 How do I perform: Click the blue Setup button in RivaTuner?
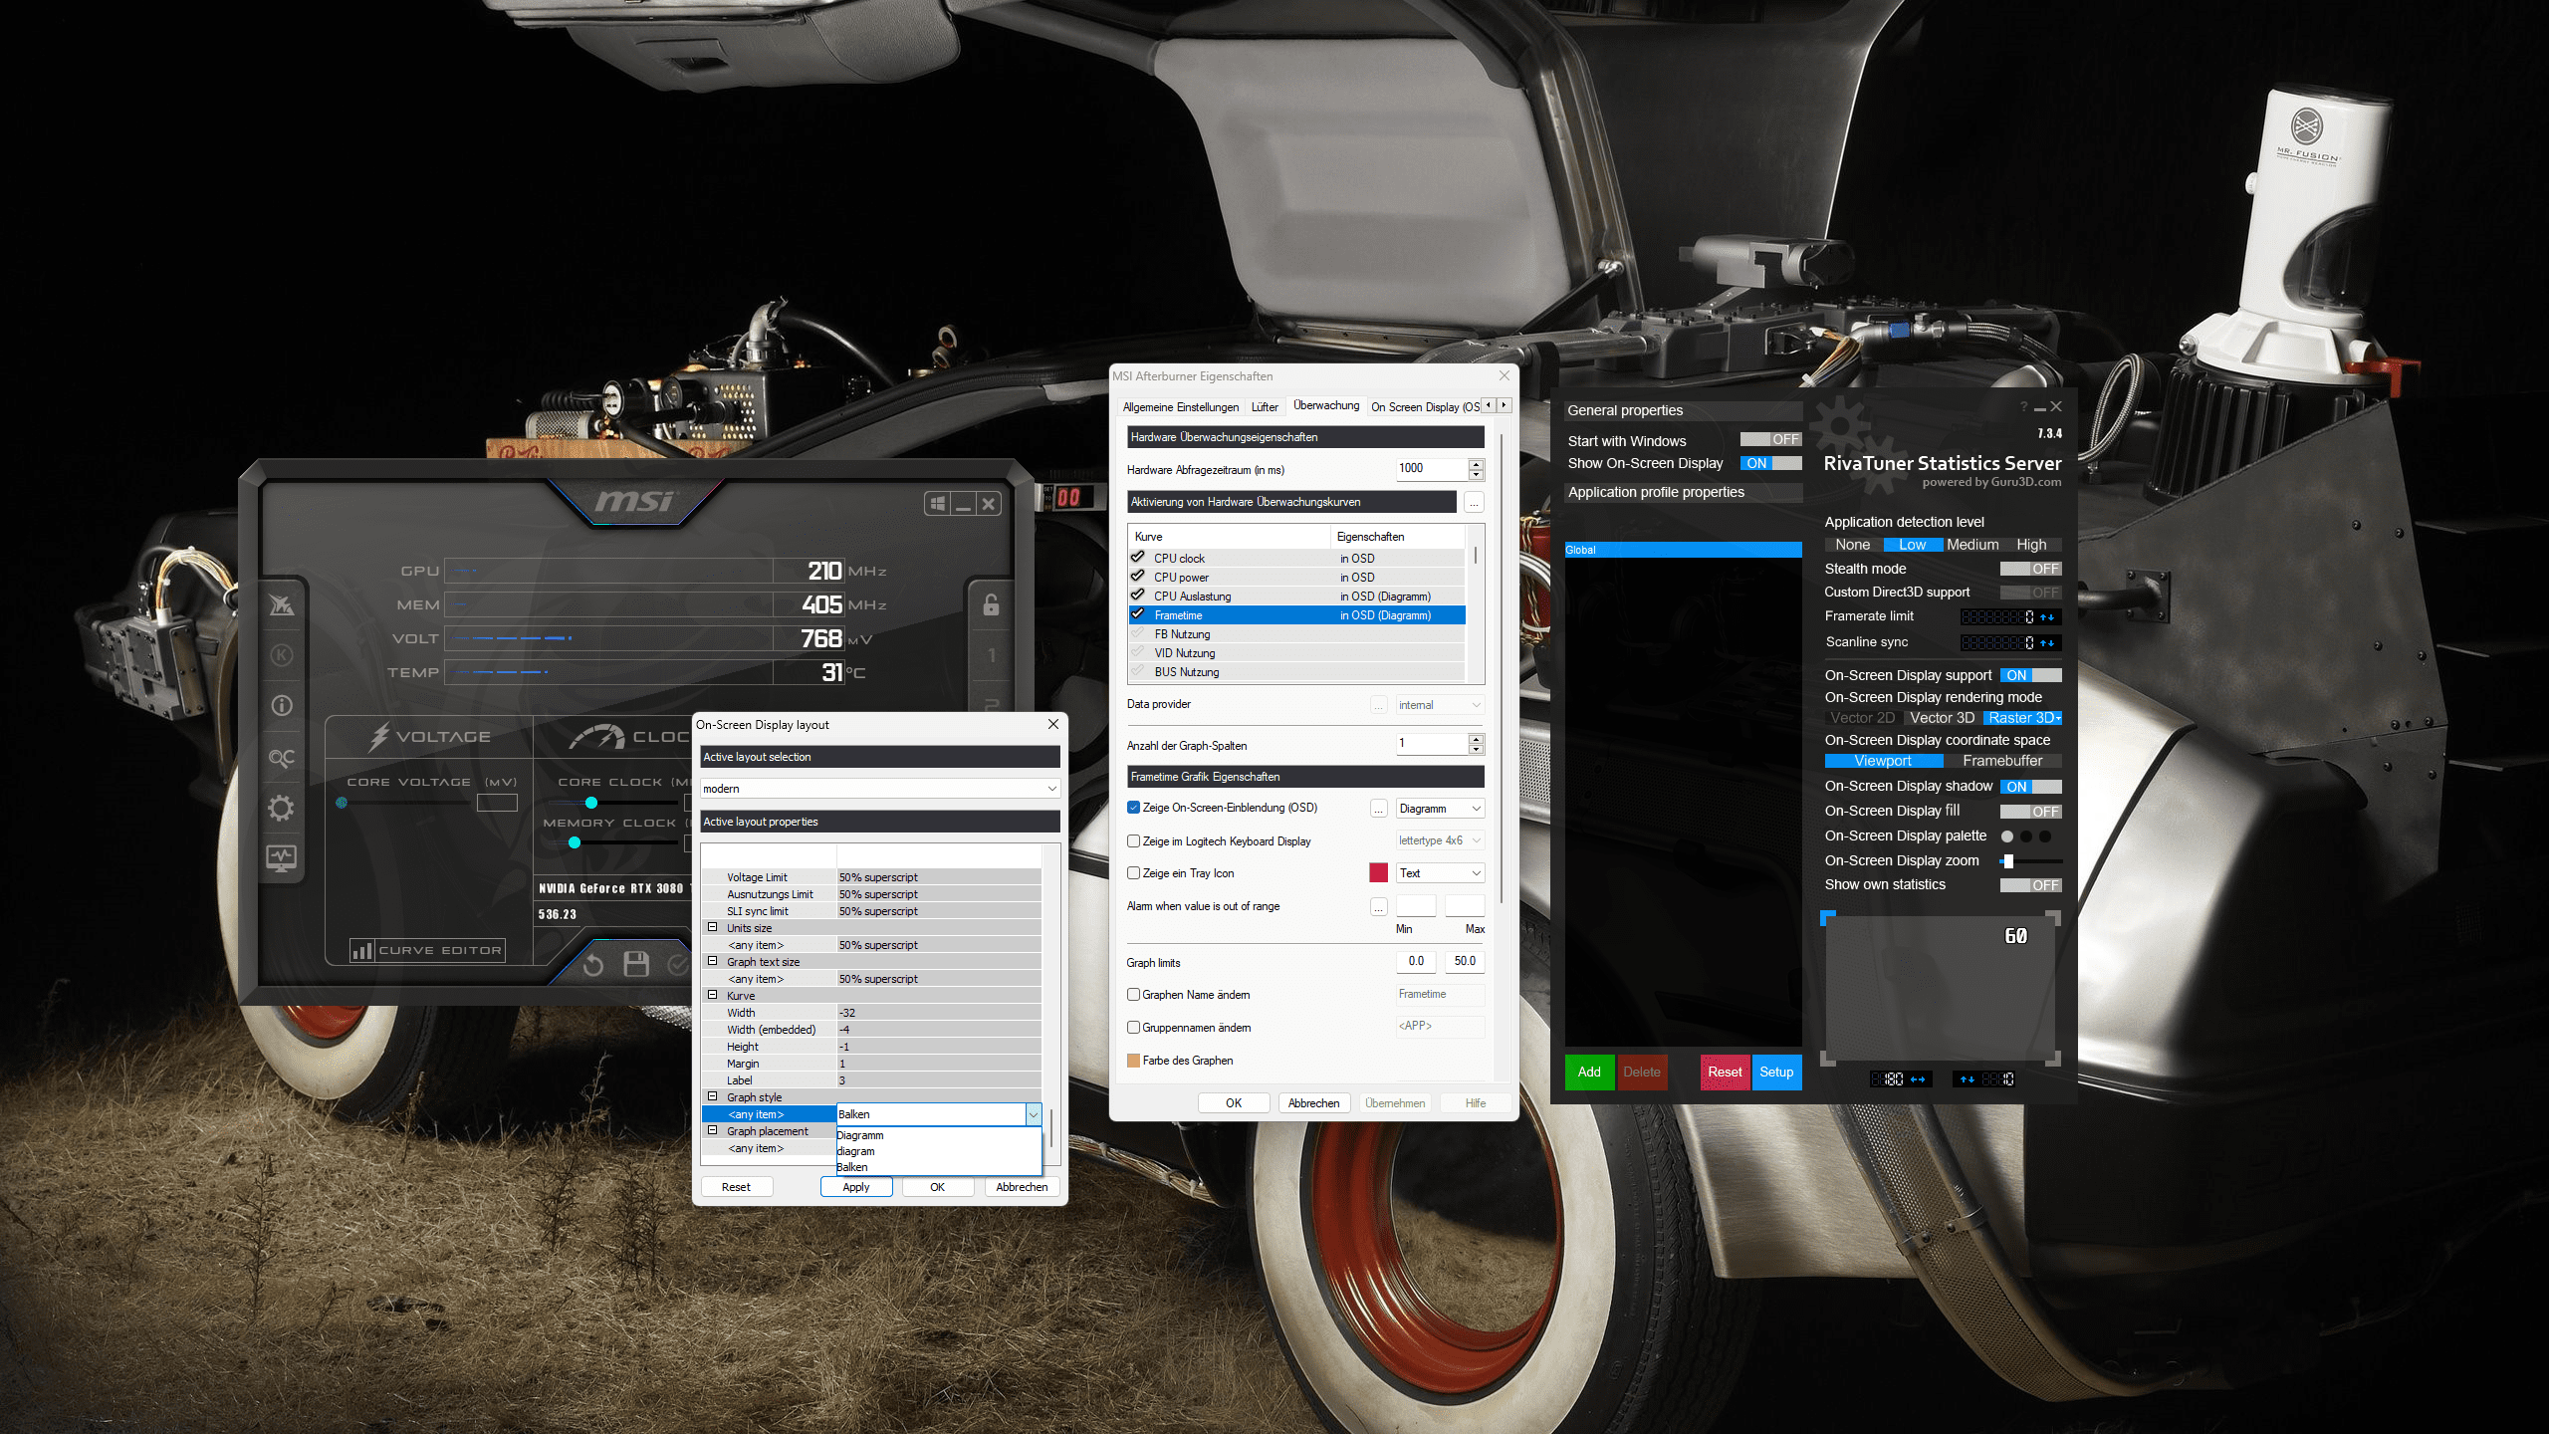(1776, 1073)
